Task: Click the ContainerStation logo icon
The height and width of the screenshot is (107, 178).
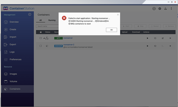Action: point(6,8)
